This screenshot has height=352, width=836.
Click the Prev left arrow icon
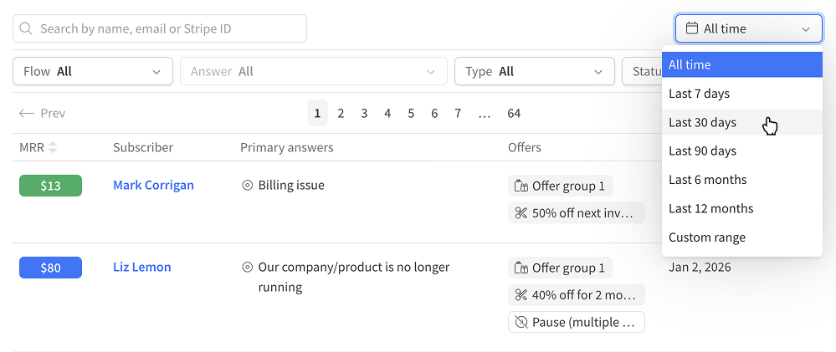click(27, 114)
